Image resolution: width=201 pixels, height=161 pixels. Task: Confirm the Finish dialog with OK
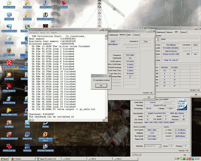tap(101, 86)
